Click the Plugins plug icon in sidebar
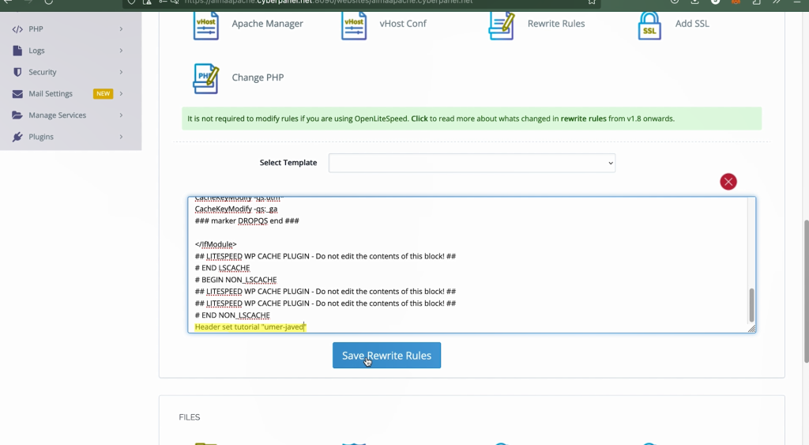Image resolution: width=809 pixels, height=445 pixels. click(x=17, y=137)
